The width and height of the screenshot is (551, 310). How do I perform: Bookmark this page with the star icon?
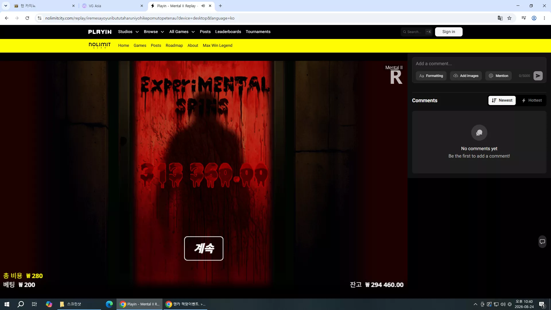point(509,18)
